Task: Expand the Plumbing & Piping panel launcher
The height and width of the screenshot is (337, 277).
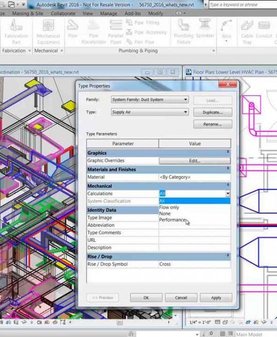Action: [213, 50]
